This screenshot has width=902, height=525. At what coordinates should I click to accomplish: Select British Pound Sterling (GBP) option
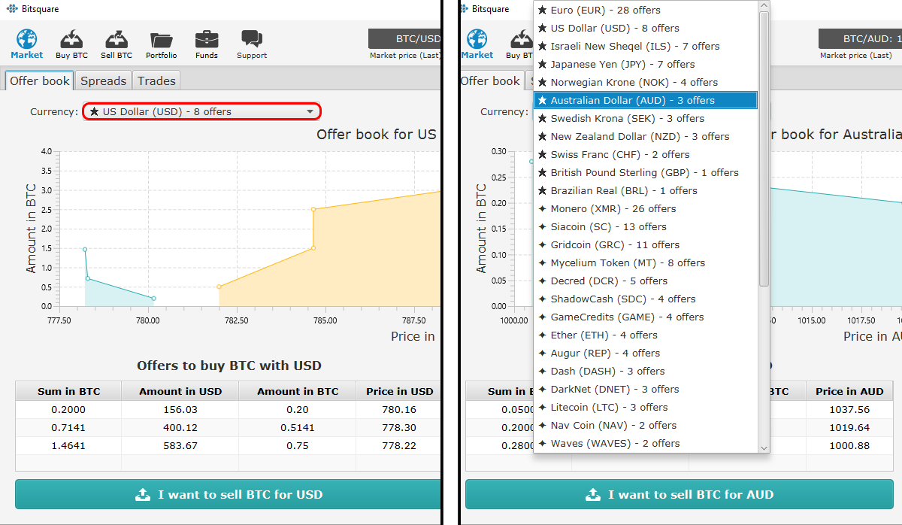[646, 173]
